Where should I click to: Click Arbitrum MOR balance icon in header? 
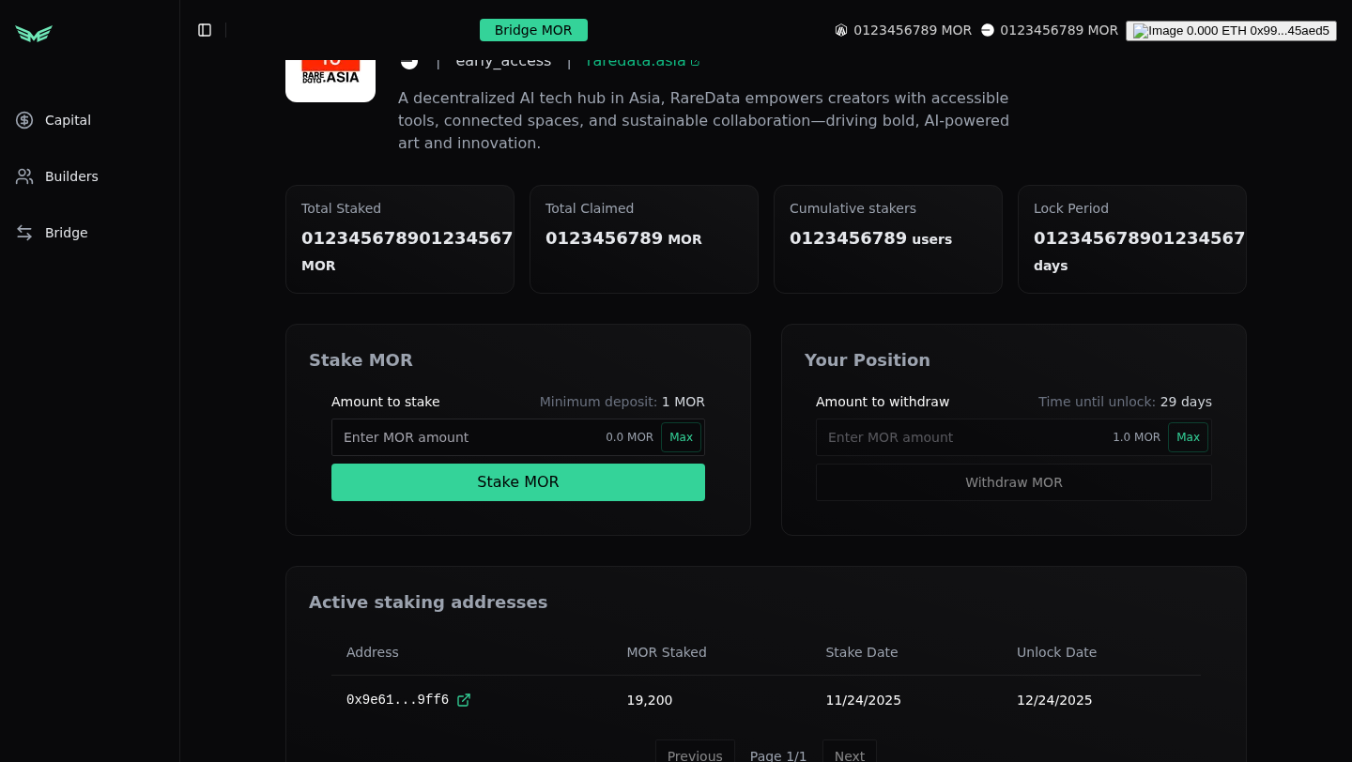(841, 30)
